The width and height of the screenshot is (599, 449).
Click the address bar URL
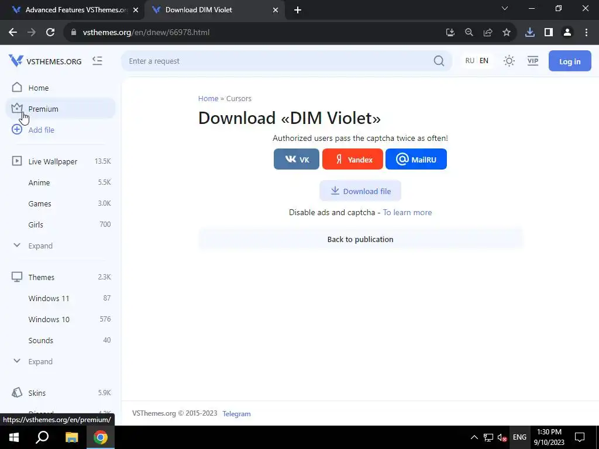point(146,33)
